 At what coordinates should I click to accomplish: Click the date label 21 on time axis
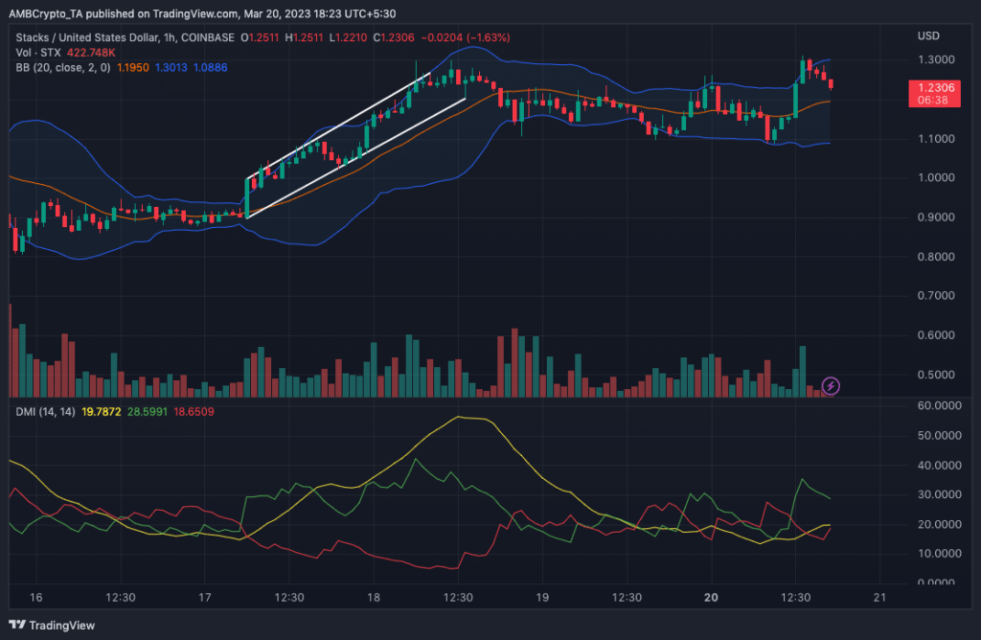click(879, 598)
